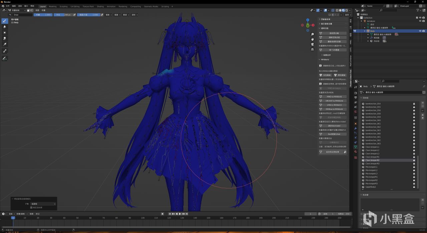Select the Gradient weight tool
Image resolution: width=427 pixels, height=233 pixels.
tap(5, 44)
